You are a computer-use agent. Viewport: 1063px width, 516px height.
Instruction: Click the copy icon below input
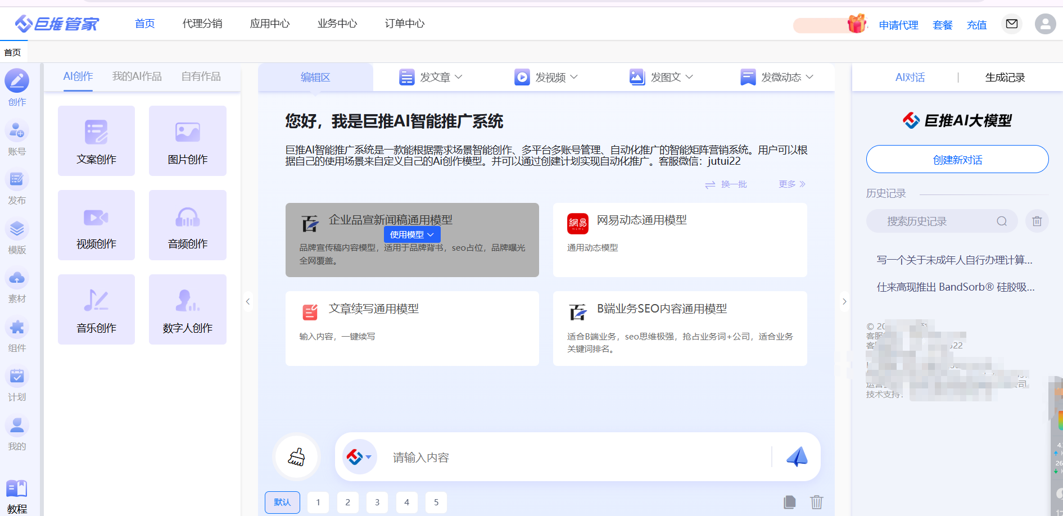click(x=790, y=502)
